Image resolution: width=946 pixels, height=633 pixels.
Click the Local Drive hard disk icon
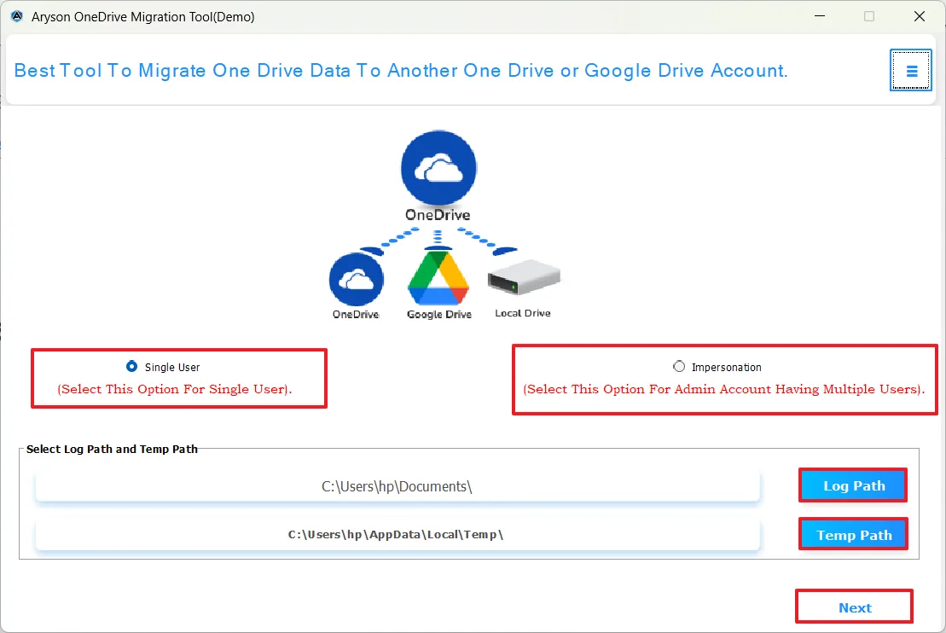tap(523, 278)
